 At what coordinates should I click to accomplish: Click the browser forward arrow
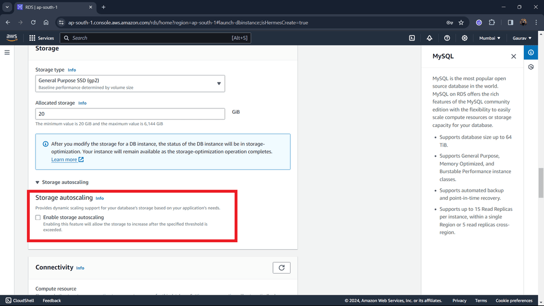coord(21,22)
